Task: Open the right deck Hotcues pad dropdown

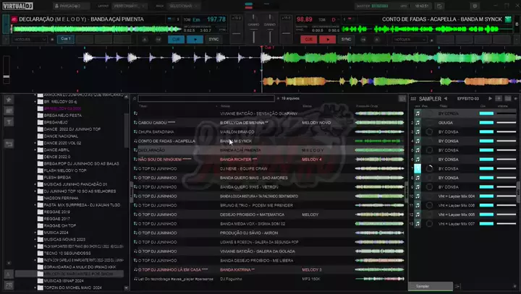Action: click(409, 40)
